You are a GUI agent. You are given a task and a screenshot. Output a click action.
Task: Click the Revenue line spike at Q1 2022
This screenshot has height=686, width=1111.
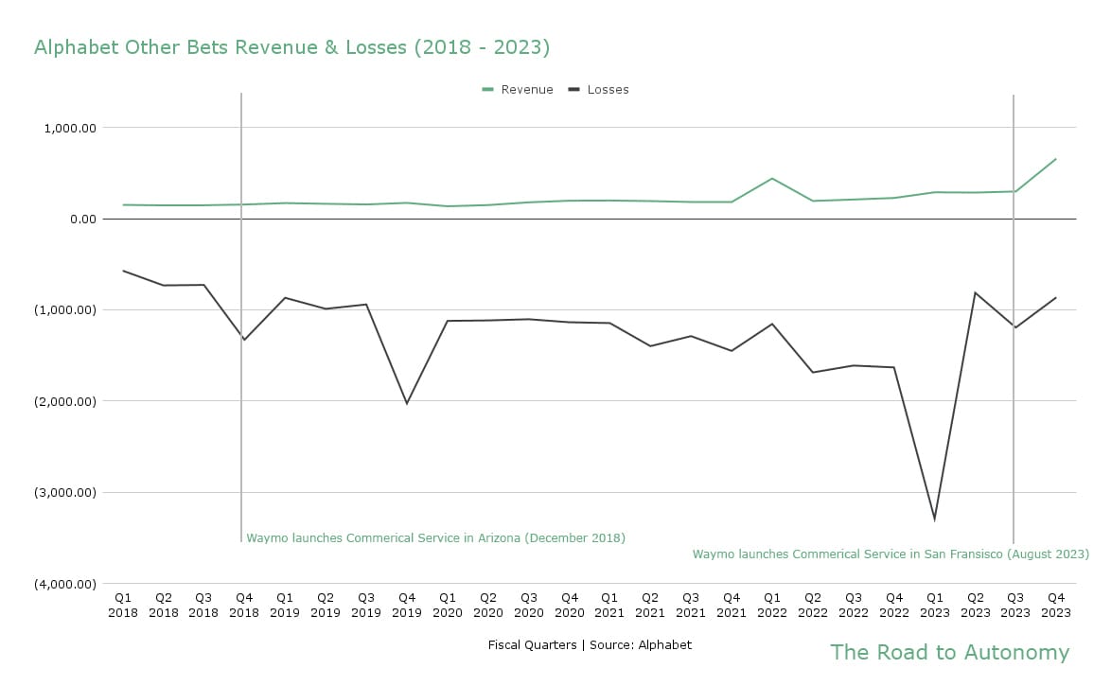click(772, 179)
